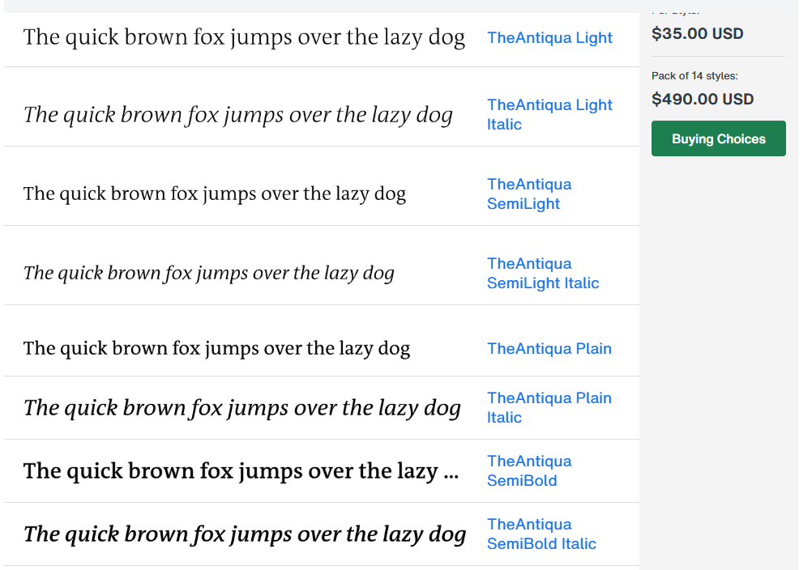
Task: Click the Light Italic preview text
Action: (x=238, y=114)
